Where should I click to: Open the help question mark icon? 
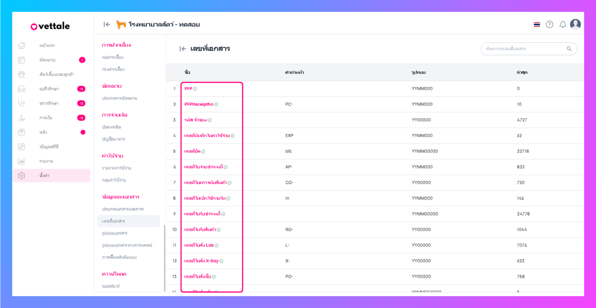[x=550, y=25]
